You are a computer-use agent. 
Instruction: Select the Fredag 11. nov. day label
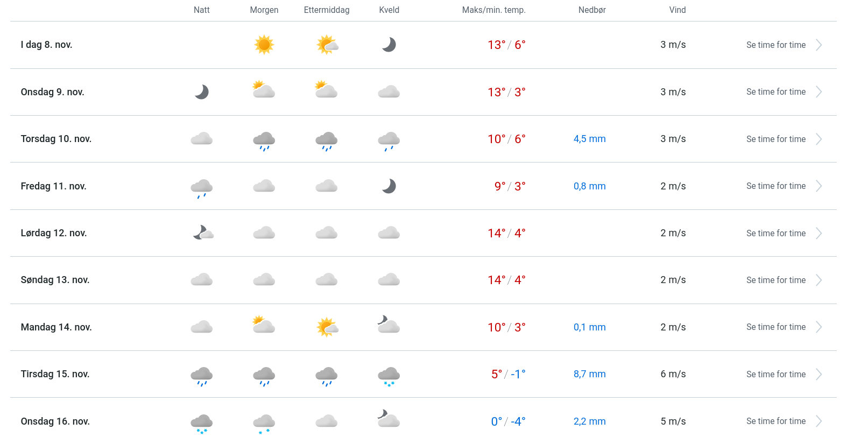[53, 186]
